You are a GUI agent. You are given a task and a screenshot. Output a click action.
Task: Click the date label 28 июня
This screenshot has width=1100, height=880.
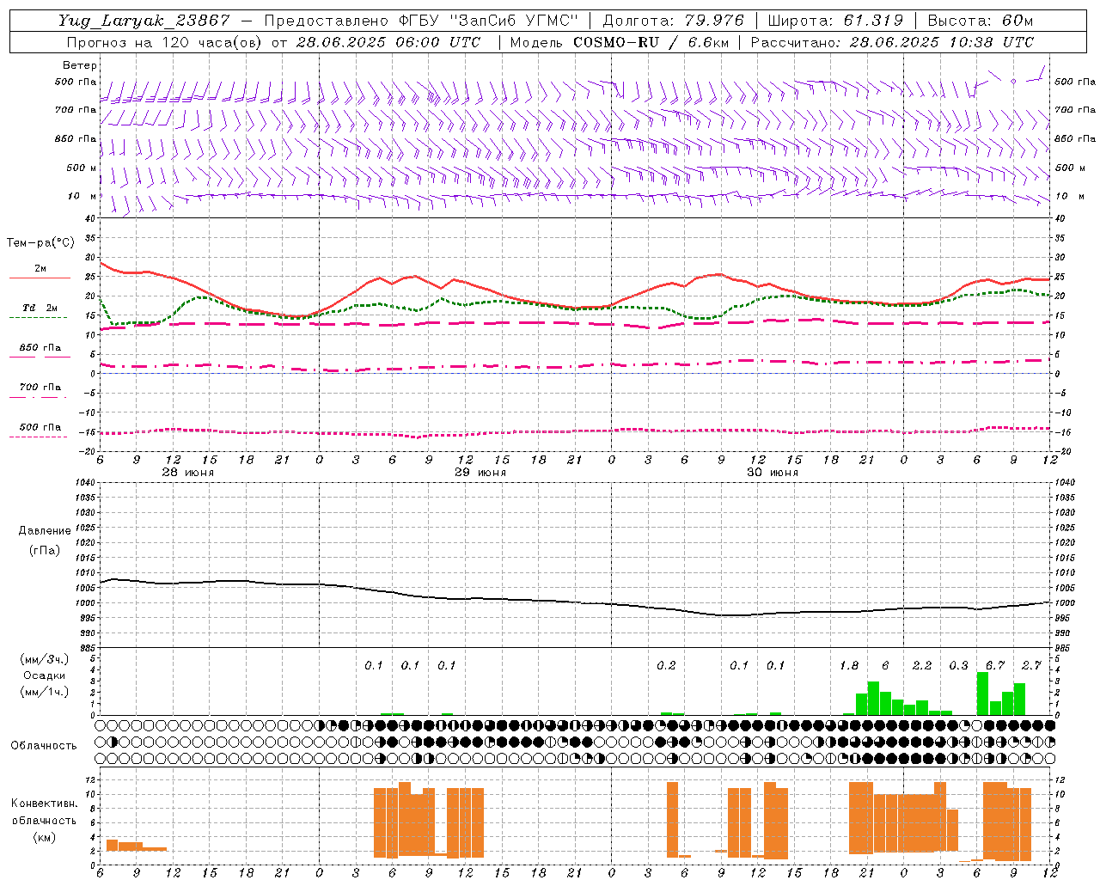pos(188,473)
